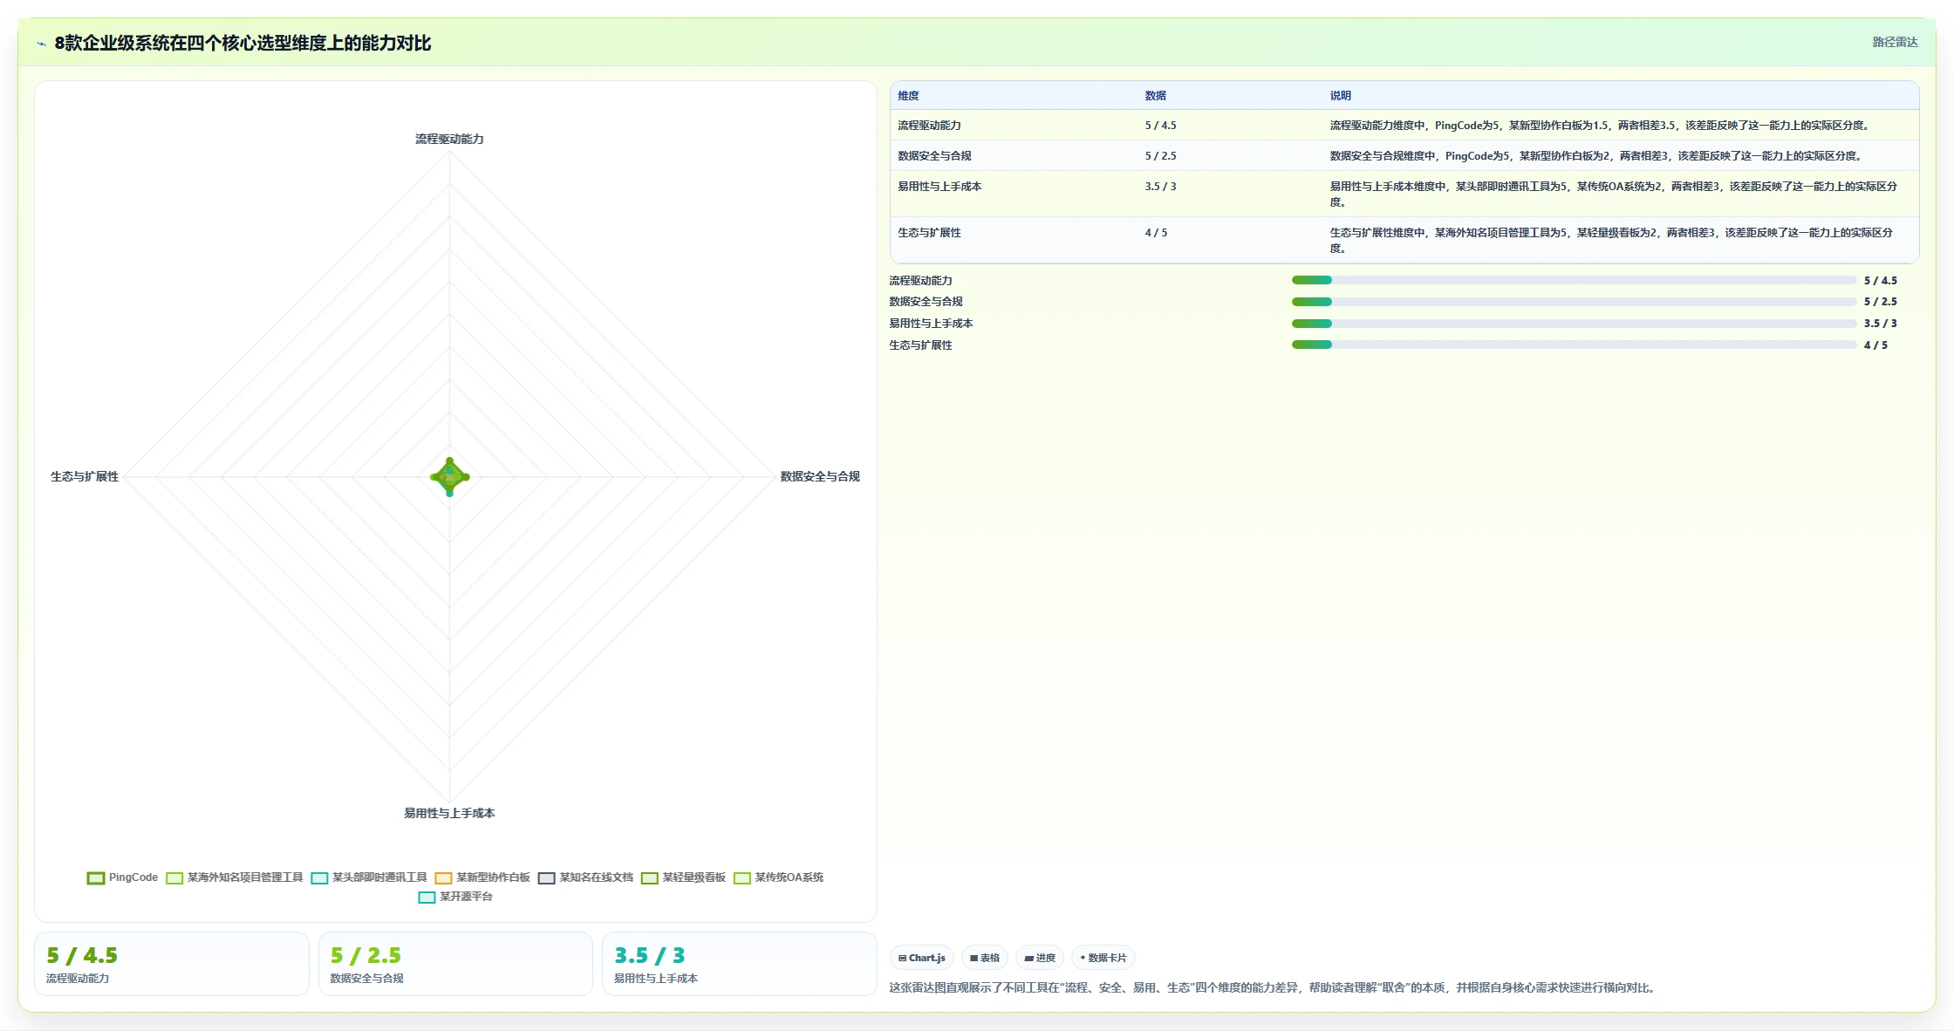Toggle 某头部即时通讯工具 legend entry
Viewport: 1954px width, 1031px height.
tap(369, 877)
